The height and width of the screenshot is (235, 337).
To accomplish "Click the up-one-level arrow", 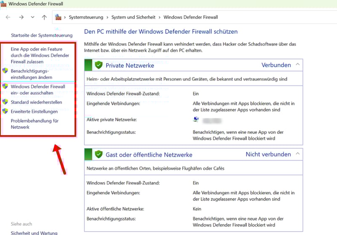I will click(44, 17).
